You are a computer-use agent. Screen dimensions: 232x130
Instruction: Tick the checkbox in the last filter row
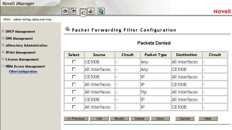click(x=74, y=107)
